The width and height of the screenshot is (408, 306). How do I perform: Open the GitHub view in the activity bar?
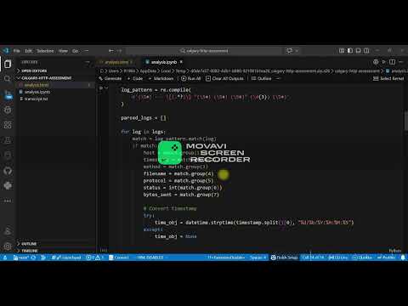tap(8, 171)
